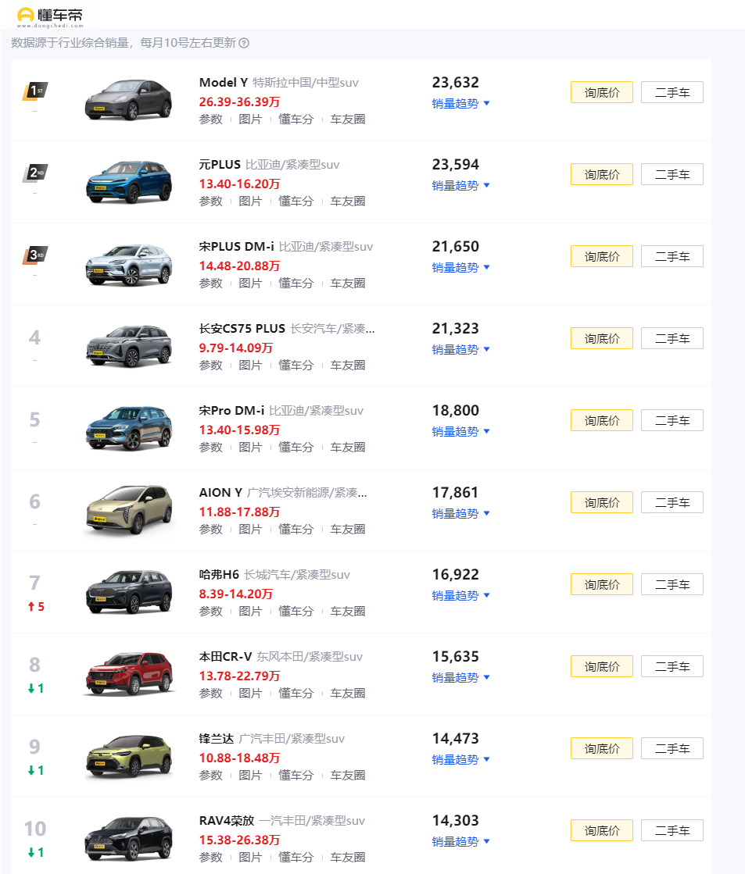This screenshot has height=874, width=745.
Task: Click the data source help question icon
Action: (244, 43)
